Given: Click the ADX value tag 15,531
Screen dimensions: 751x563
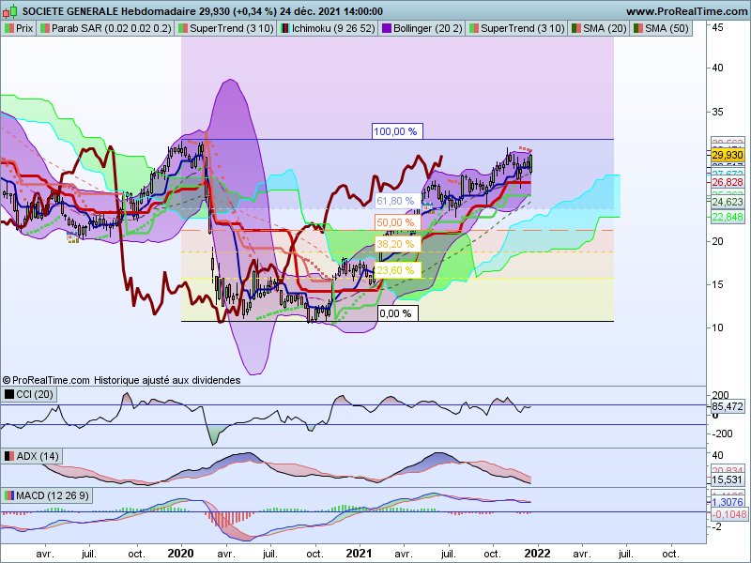Looking at the screenshot, I should pos(728,479).
